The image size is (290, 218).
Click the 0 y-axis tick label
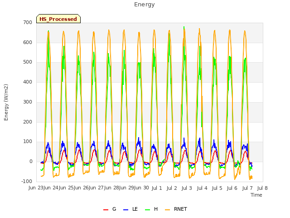pyautogui.click(x=31, y=162)
